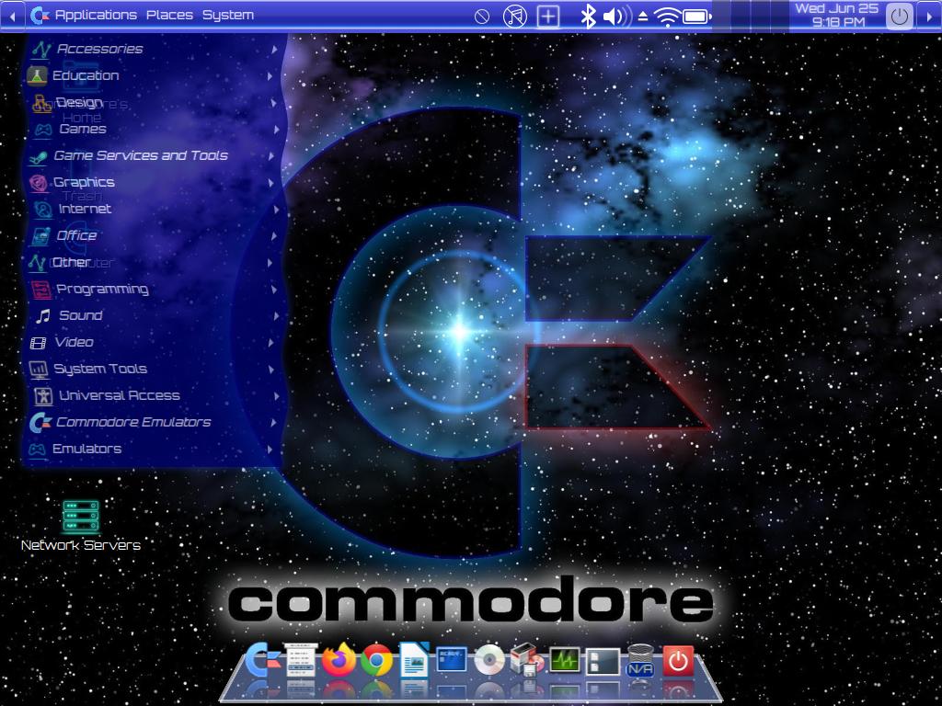Select the Education category
This screenshot has width=942, height=706.
pyautogui.click(x=152, y=75)
